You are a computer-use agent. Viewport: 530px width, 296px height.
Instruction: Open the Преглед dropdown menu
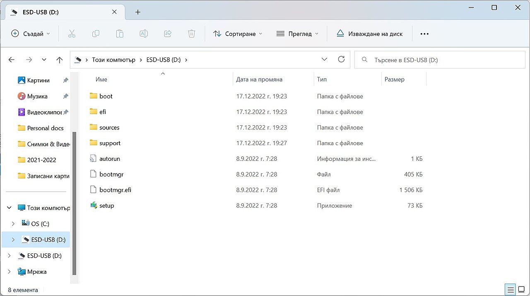point(297,34)
